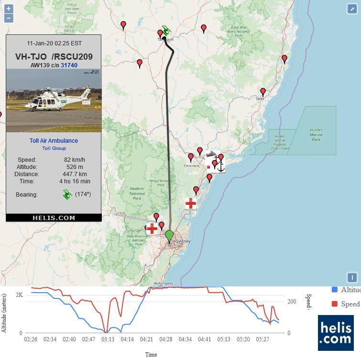
Task: Click HELIS.COM banner in info panel
Action: pos(54,218)
